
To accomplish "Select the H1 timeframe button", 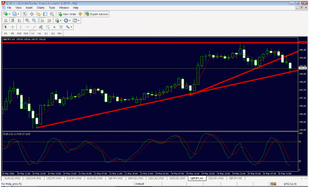I will (x=33, y=34).
